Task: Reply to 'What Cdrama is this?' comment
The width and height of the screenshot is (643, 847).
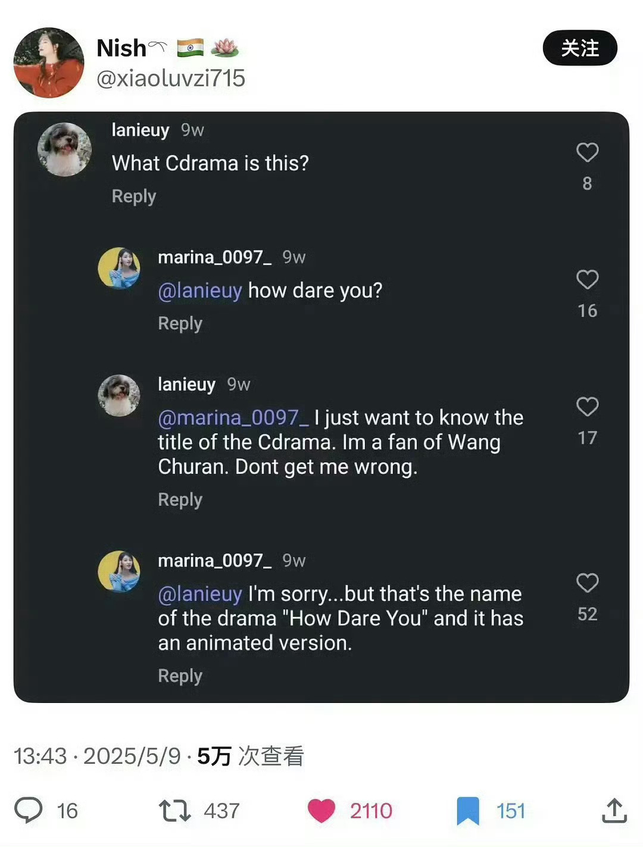Action: point(134,196)
